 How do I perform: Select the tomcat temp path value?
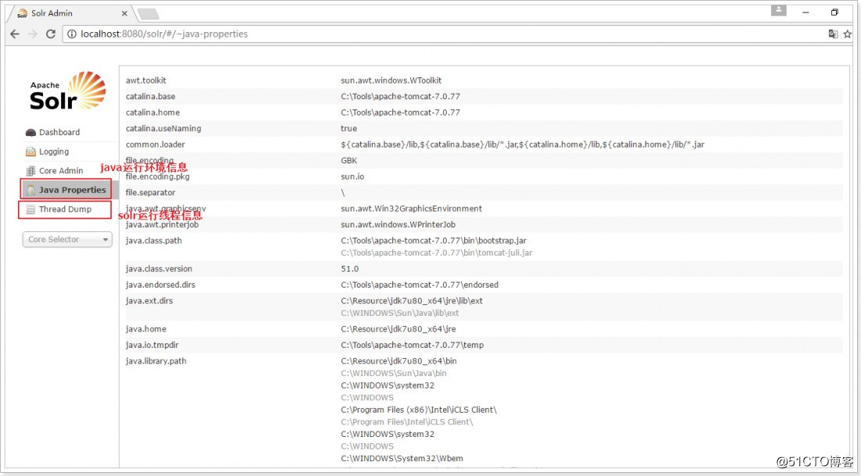412,345
